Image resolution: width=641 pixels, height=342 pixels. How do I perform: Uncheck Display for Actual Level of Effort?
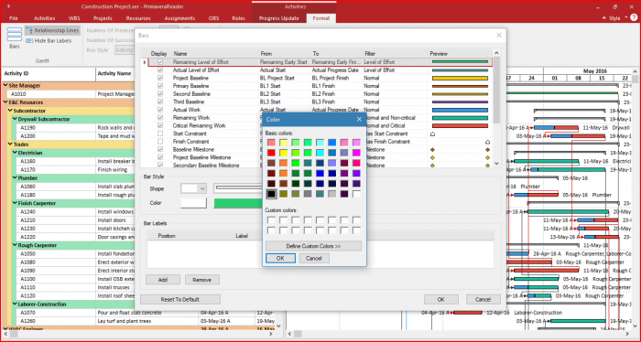pyautogui.click(x=160, y=70)
